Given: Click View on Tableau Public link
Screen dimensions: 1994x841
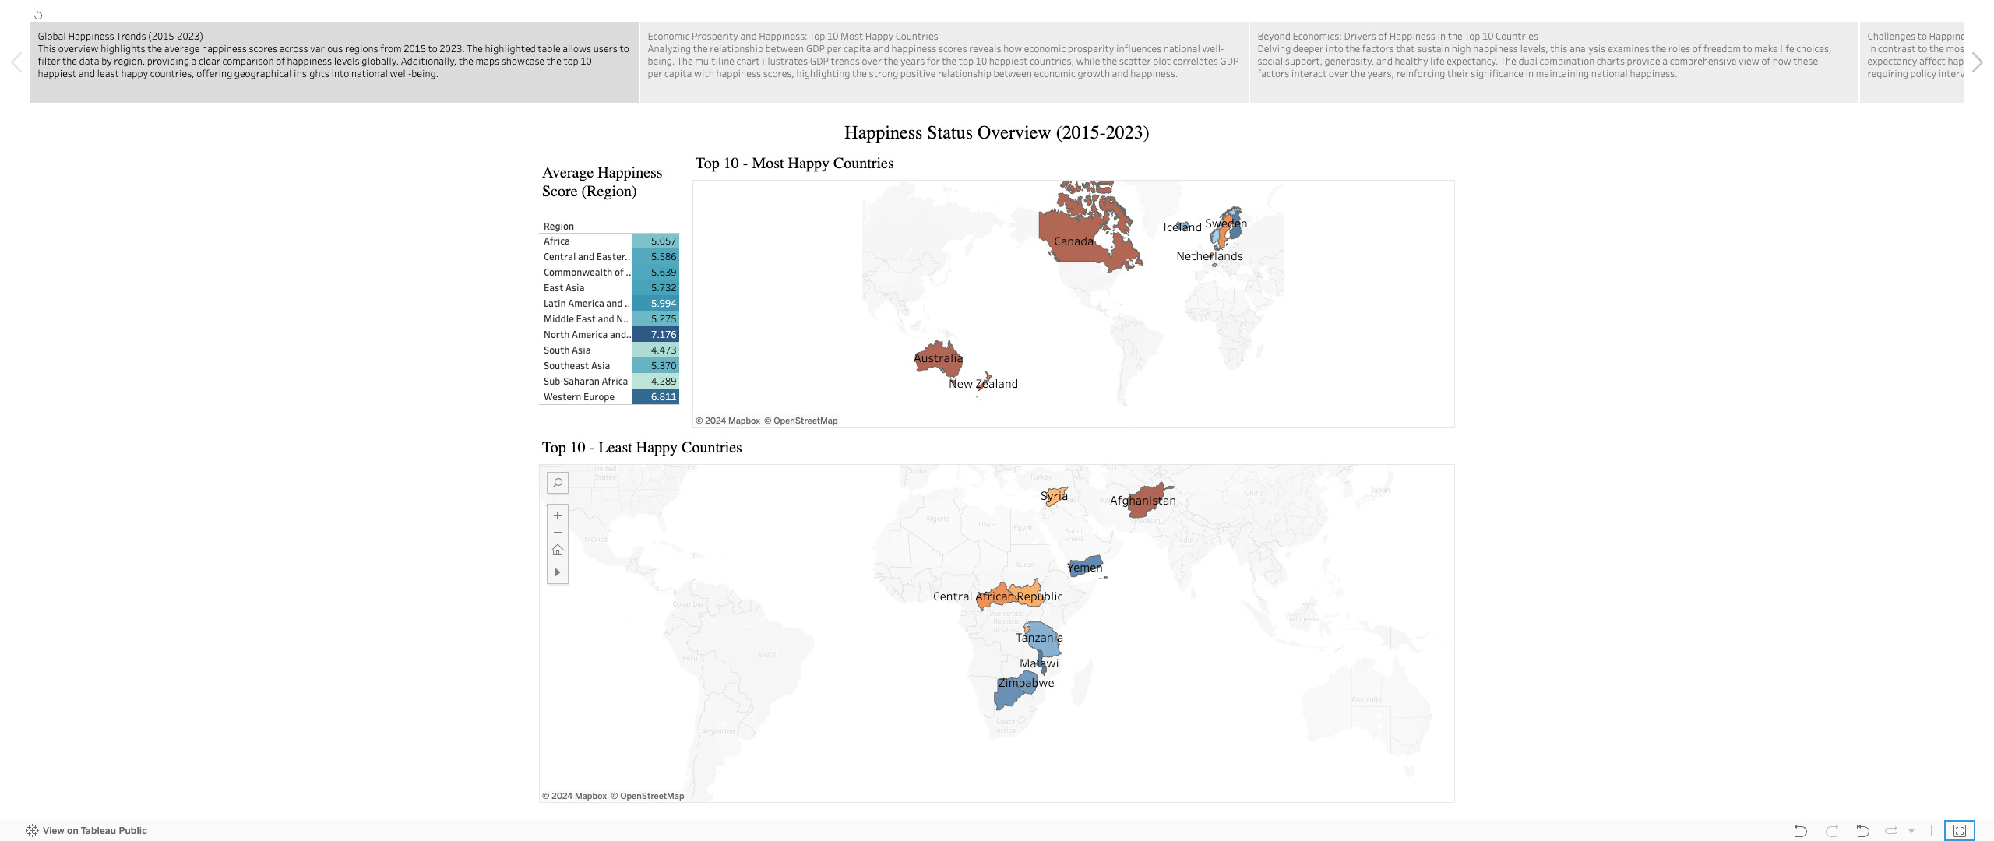Looking at the screenshot, I should pyautogui.click(x=94, y=831).
